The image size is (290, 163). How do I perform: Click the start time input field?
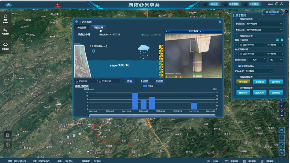pos(86,81)
